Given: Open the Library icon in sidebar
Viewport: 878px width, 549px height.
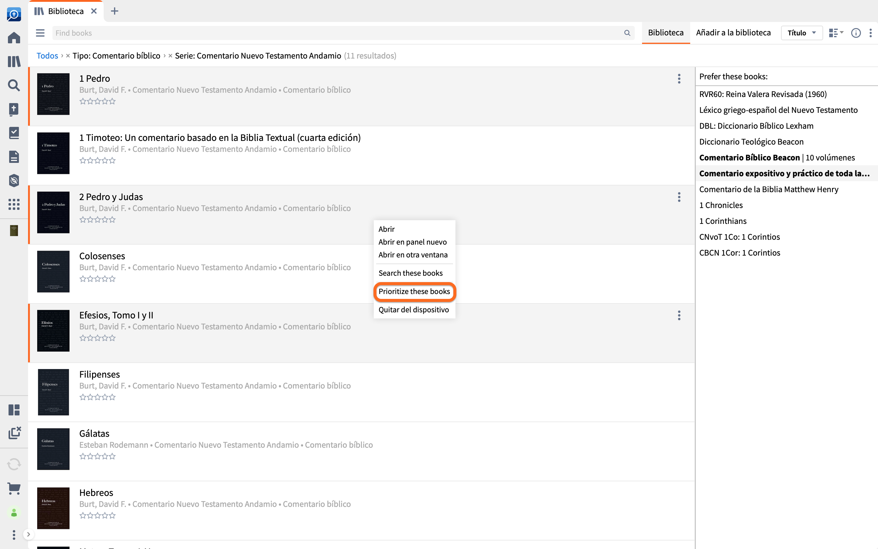Looking at the screenshot, I should click(14, 61).
